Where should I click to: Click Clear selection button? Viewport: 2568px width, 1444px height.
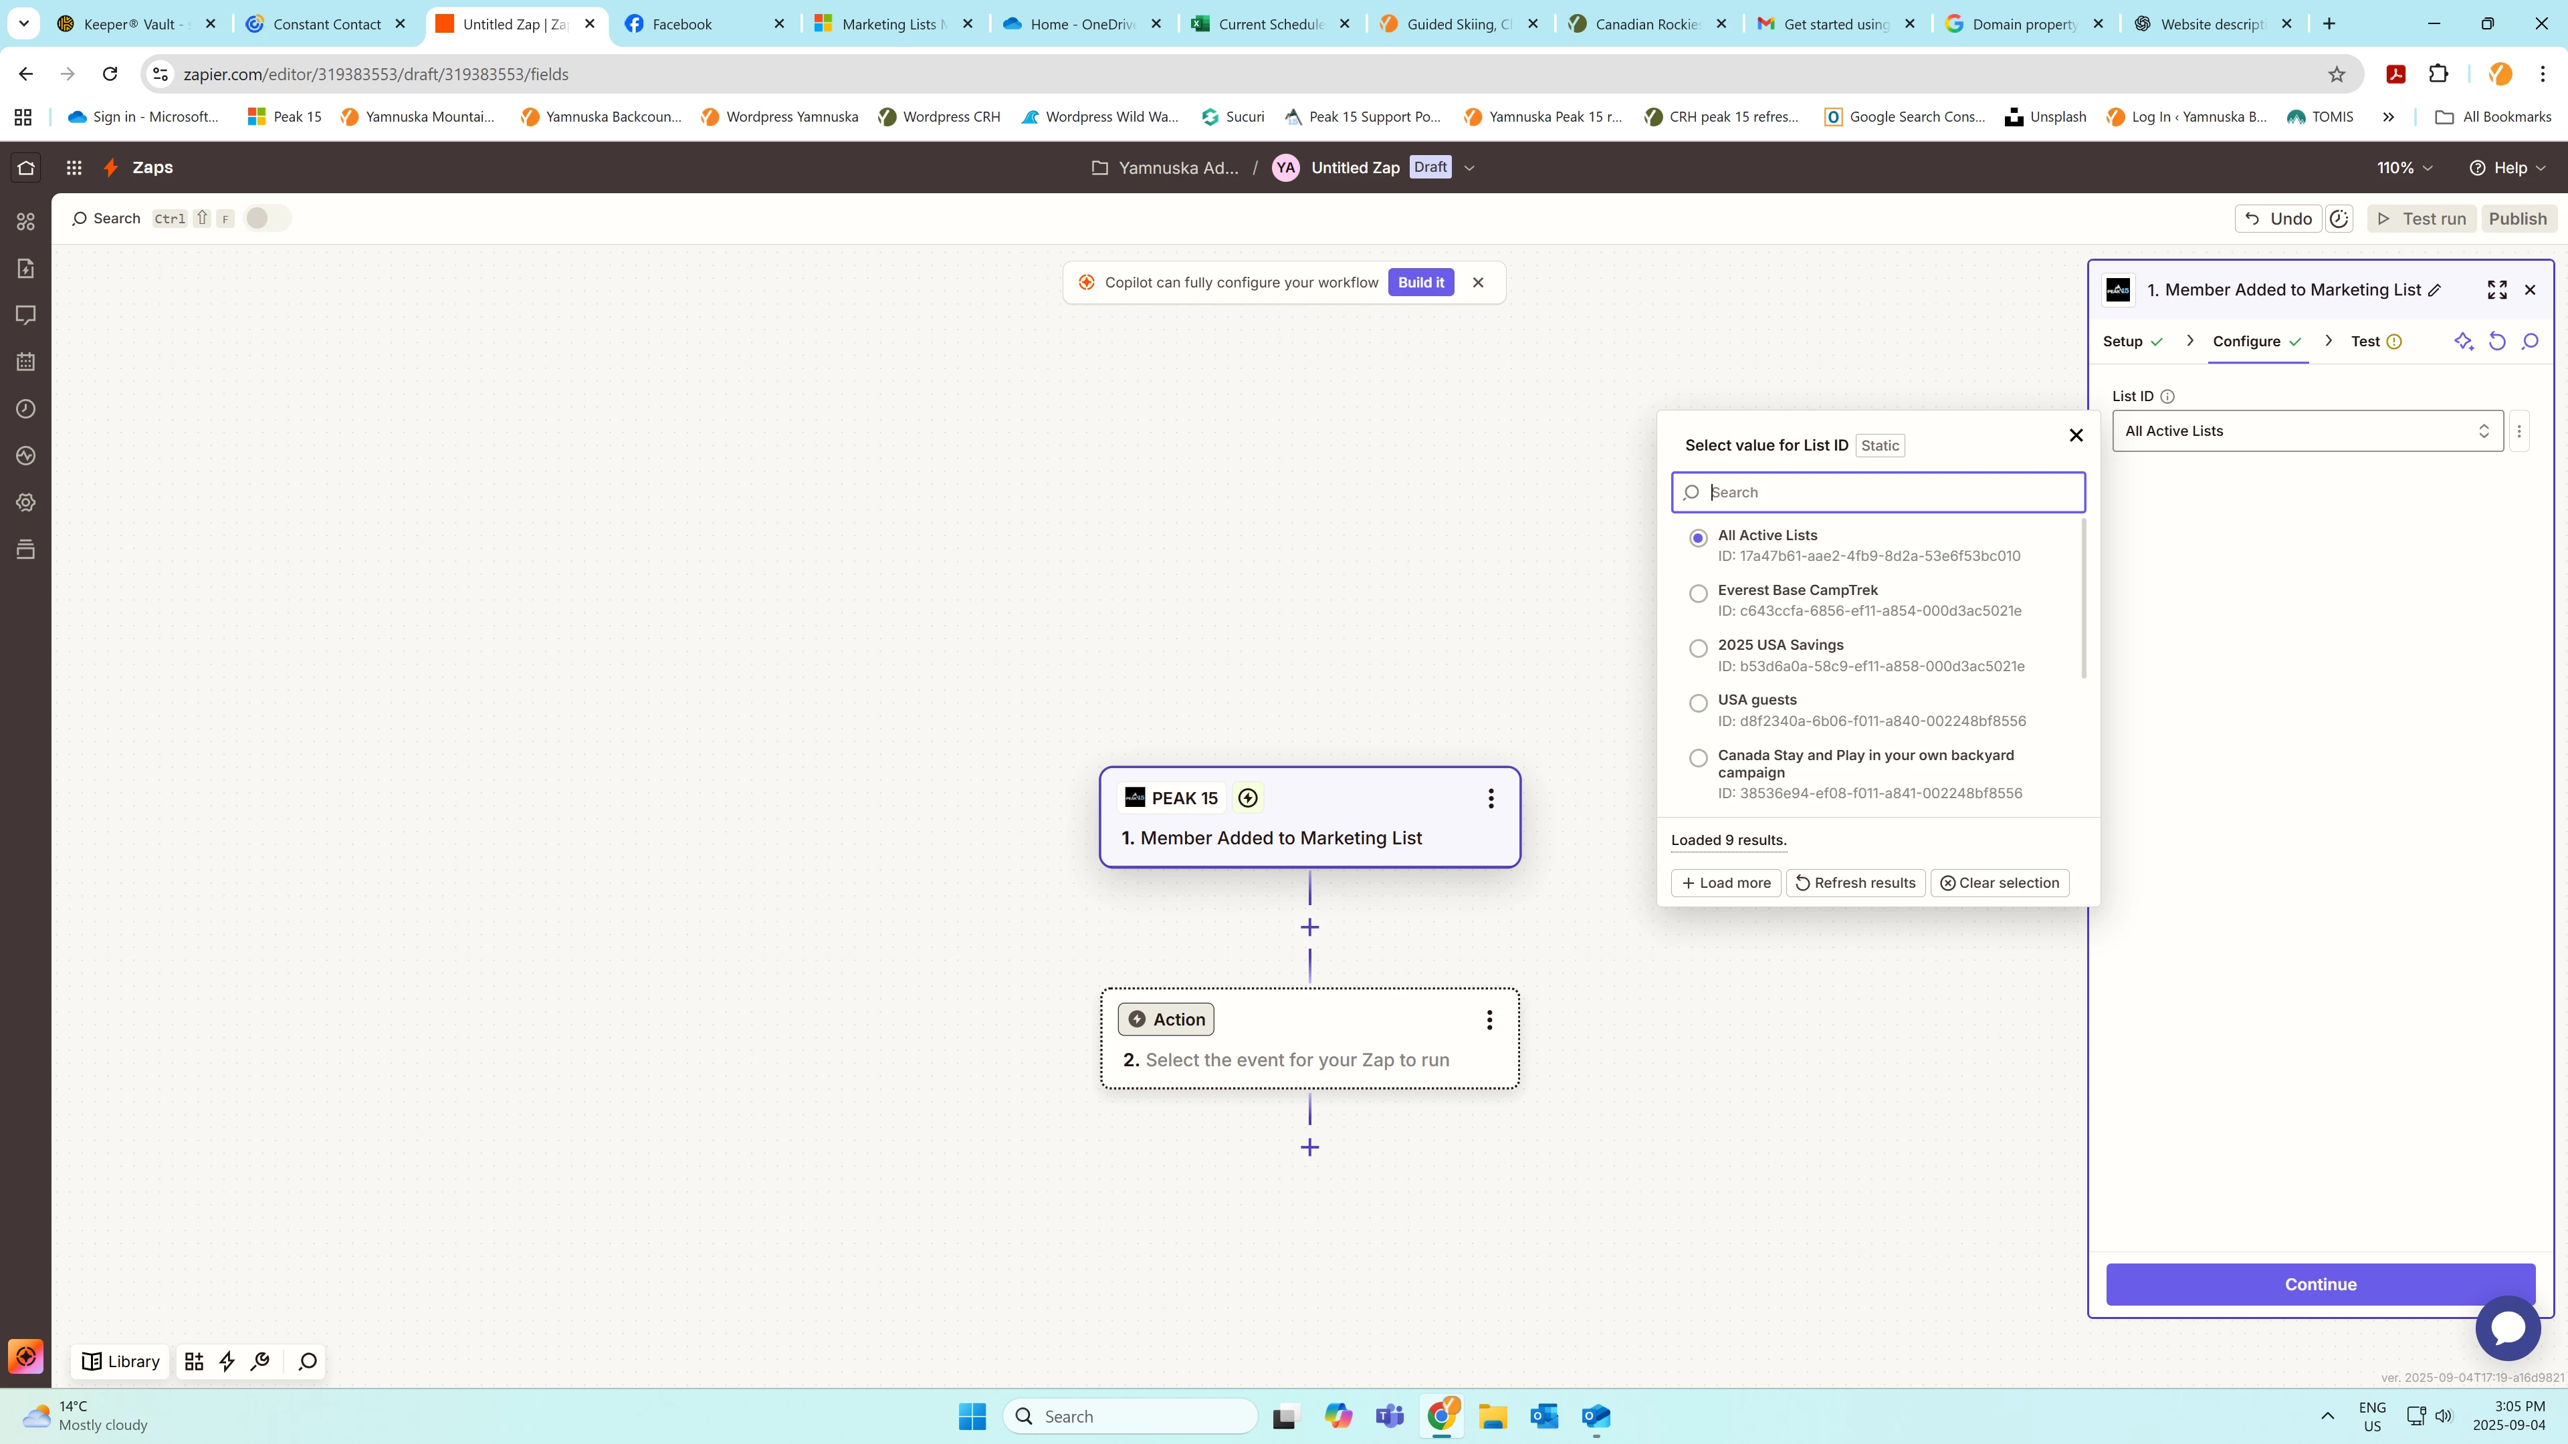pos(2000,883)
